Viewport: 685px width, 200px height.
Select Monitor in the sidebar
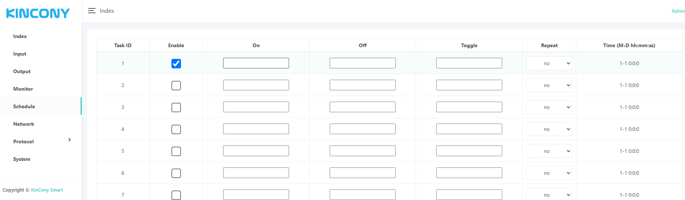pos(23,89)
